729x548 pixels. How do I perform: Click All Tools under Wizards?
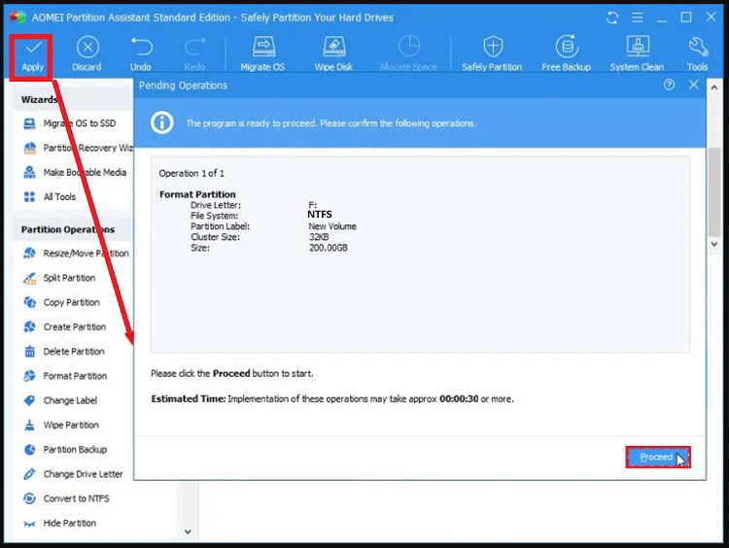click(x=59, y=196)
